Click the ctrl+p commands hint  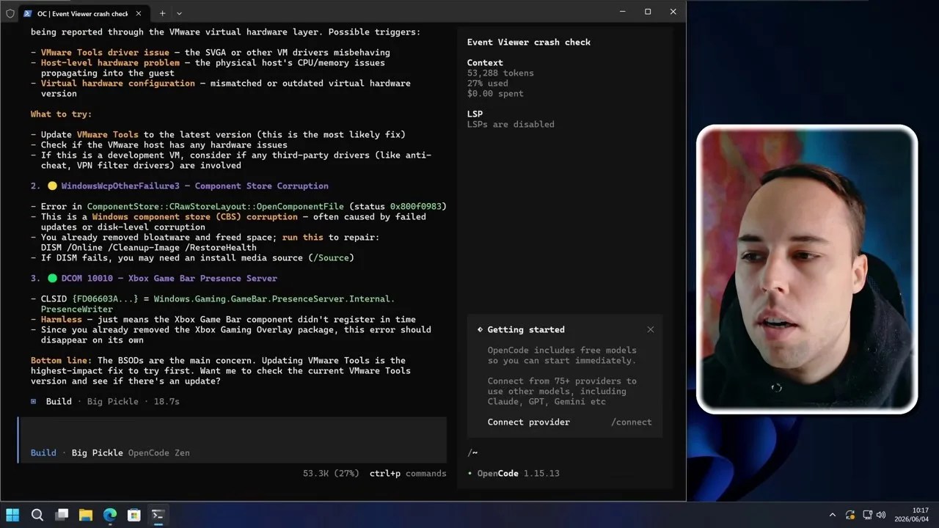pos(408,473)
